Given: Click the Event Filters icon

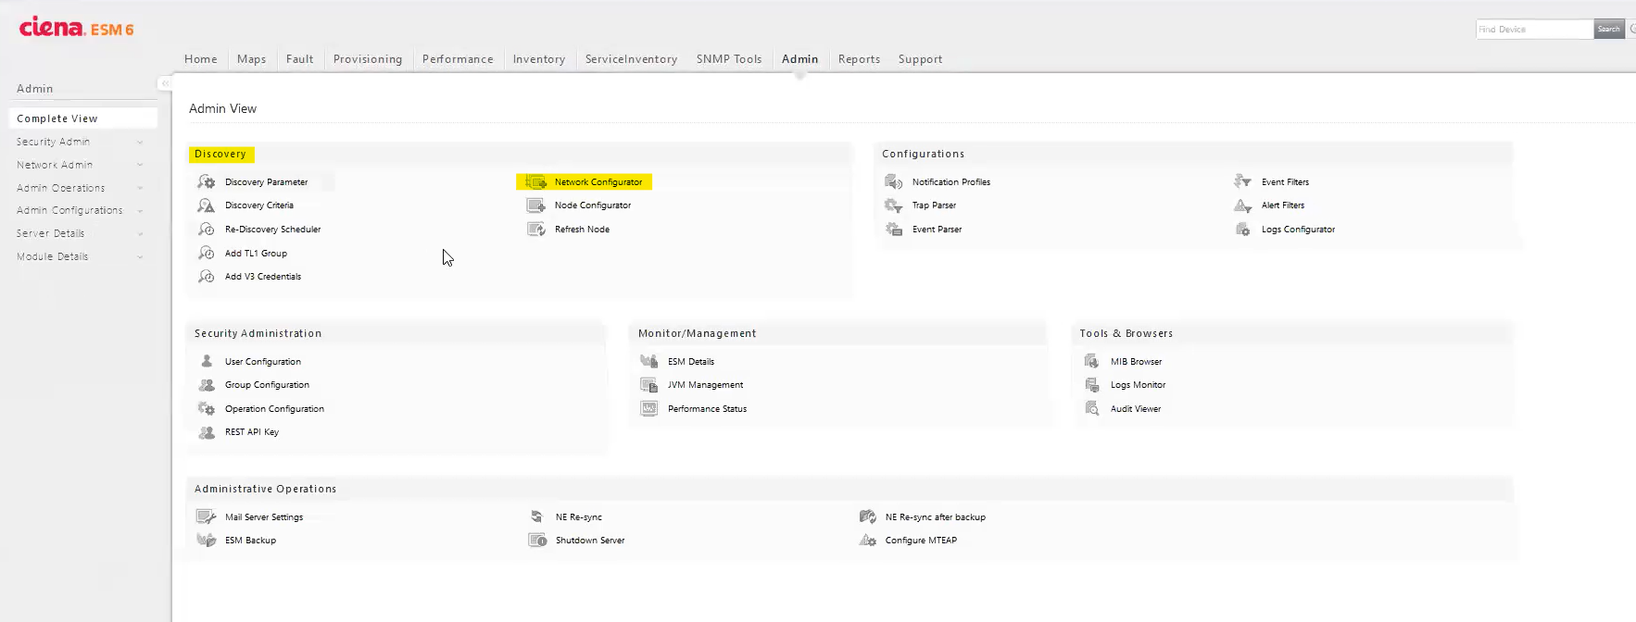Looking at the screenshot, I should (x=1243, y=181).
